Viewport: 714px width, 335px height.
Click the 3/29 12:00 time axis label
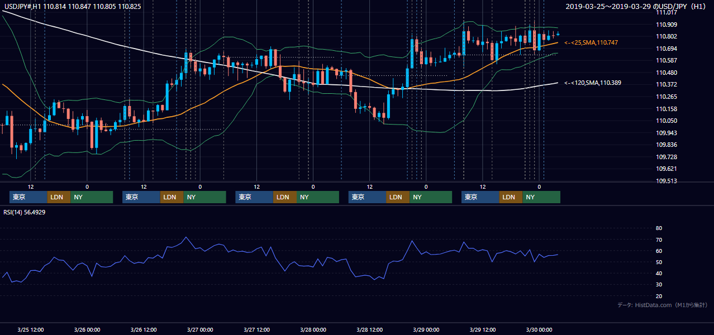pos(483,329)
